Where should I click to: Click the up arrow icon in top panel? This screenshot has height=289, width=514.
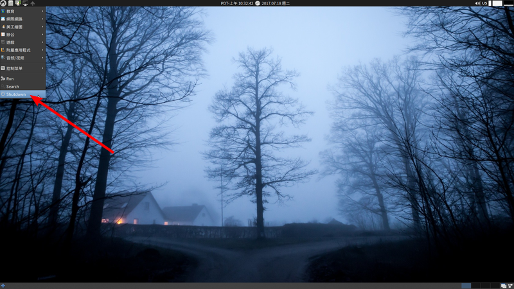pyautogui.click(x=33, y=3)
